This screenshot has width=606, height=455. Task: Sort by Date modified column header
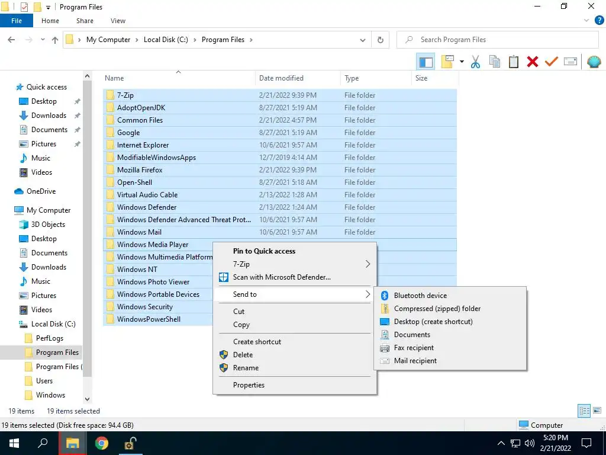298,78
